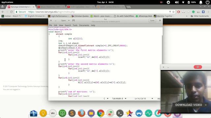Open the Ln 14, Col 10 position dropdown
Viewport: 211px width, 118px height.
tap(144, 99)
